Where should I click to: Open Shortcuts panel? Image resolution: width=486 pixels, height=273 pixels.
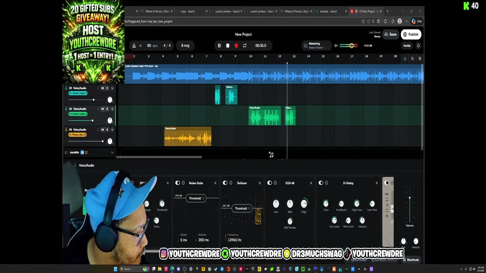coord(411,260)
